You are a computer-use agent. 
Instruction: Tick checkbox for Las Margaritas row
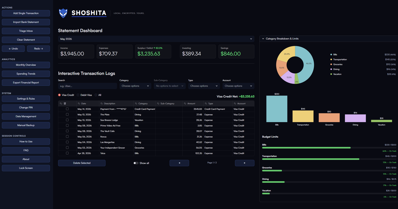pyautogui.click(x=67, y=142)
